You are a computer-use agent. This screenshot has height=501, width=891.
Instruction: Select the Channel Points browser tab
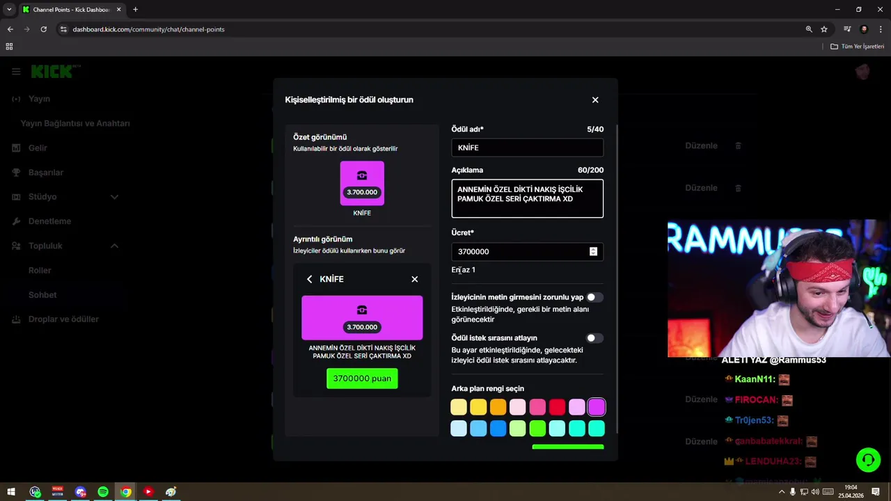(x=71, y=10)
